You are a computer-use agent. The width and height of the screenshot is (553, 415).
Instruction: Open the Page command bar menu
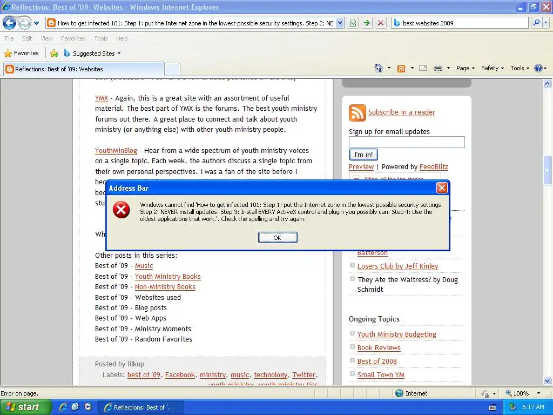click(465, 68)
